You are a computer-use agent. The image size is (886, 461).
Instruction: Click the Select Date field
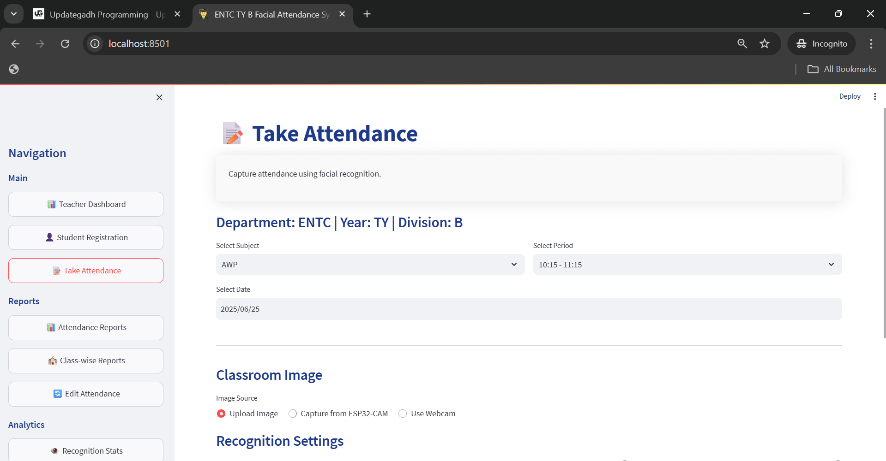529,309
